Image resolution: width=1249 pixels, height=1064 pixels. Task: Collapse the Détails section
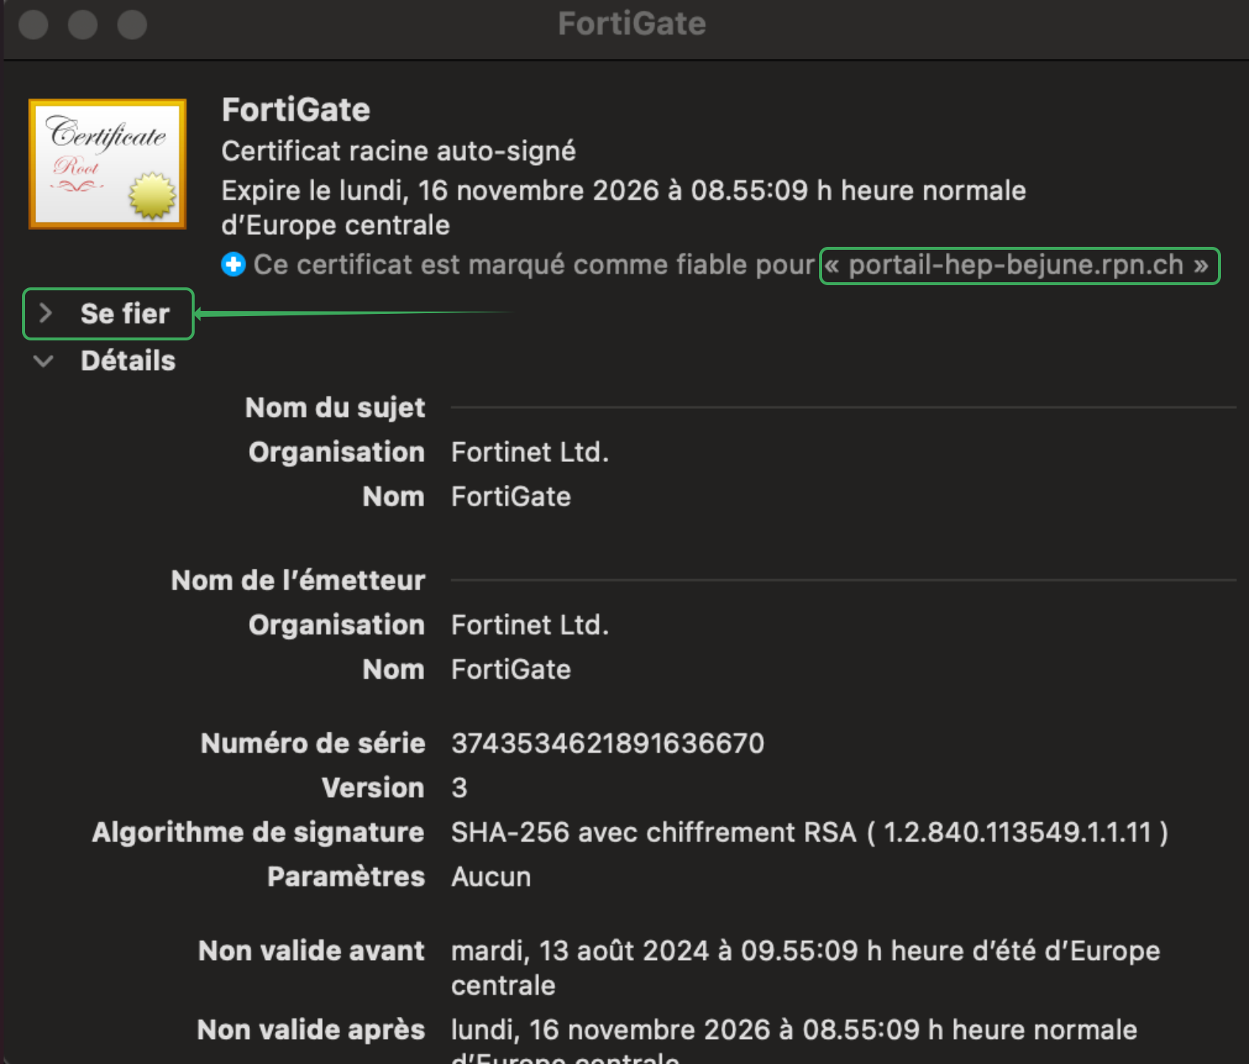(x=44, y=361)
